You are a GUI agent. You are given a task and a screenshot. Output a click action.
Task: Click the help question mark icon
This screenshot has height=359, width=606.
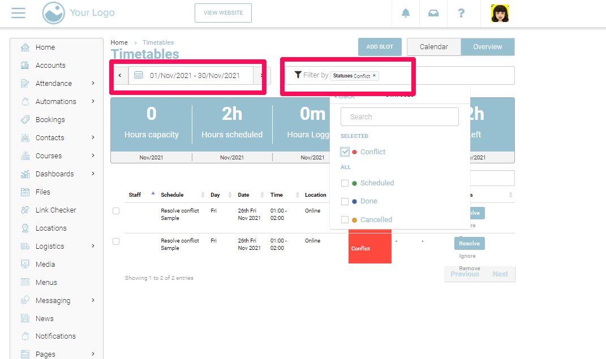[461, 14]
